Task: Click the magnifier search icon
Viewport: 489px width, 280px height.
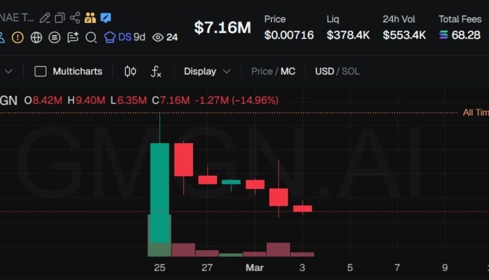Action: coord(91,37)
